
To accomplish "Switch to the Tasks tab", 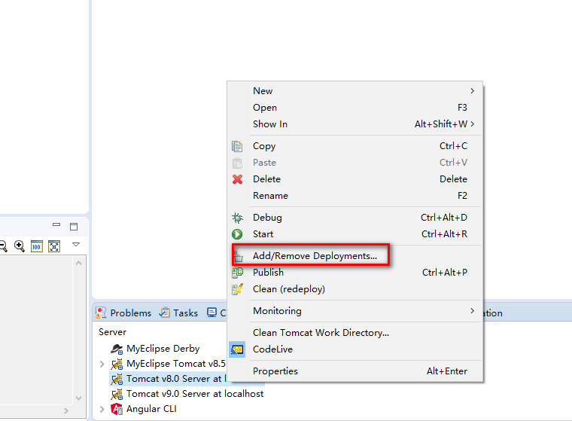I will (x=179, y=313).
